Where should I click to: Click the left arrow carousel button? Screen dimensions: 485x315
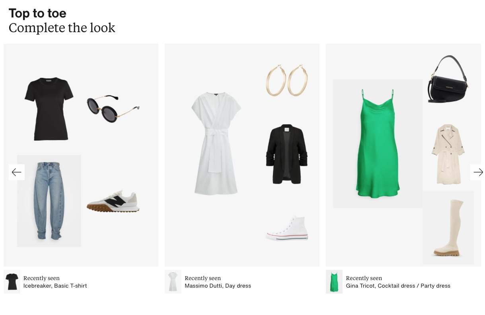[x=17, y=172]
